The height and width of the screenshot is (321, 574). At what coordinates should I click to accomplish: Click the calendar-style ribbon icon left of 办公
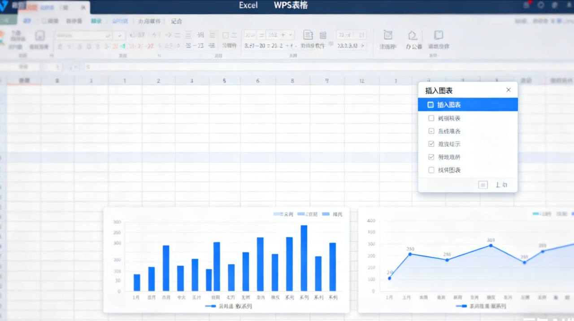point(388,35)
